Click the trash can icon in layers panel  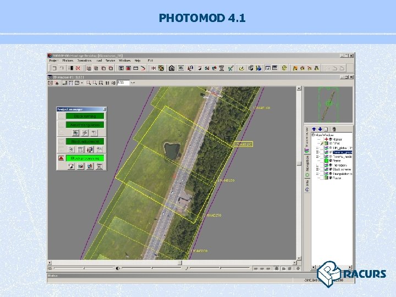tap(334, 129)
